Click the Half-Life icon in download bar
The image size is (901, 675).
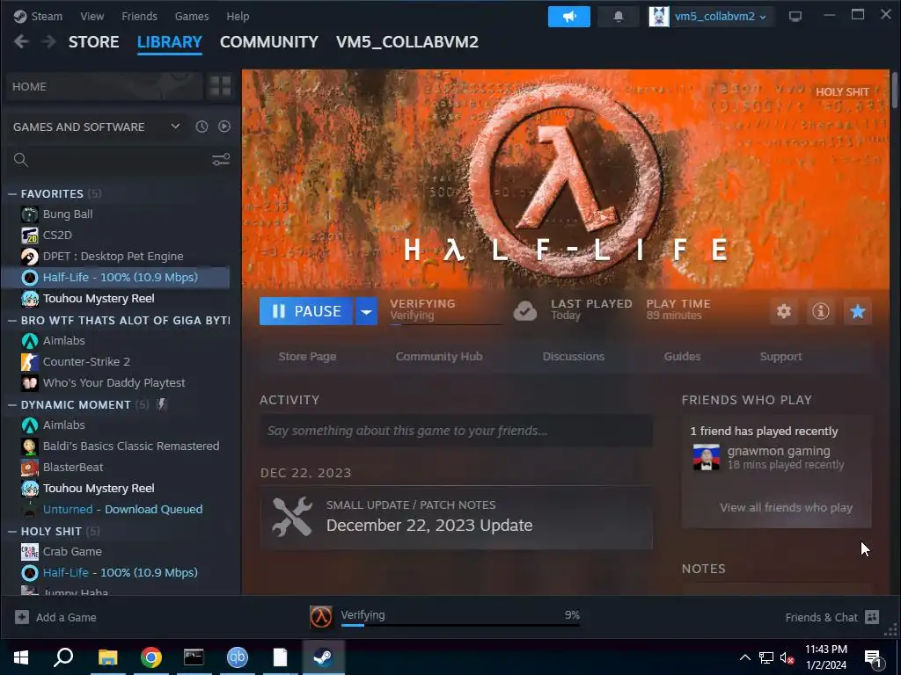point(320,617)
